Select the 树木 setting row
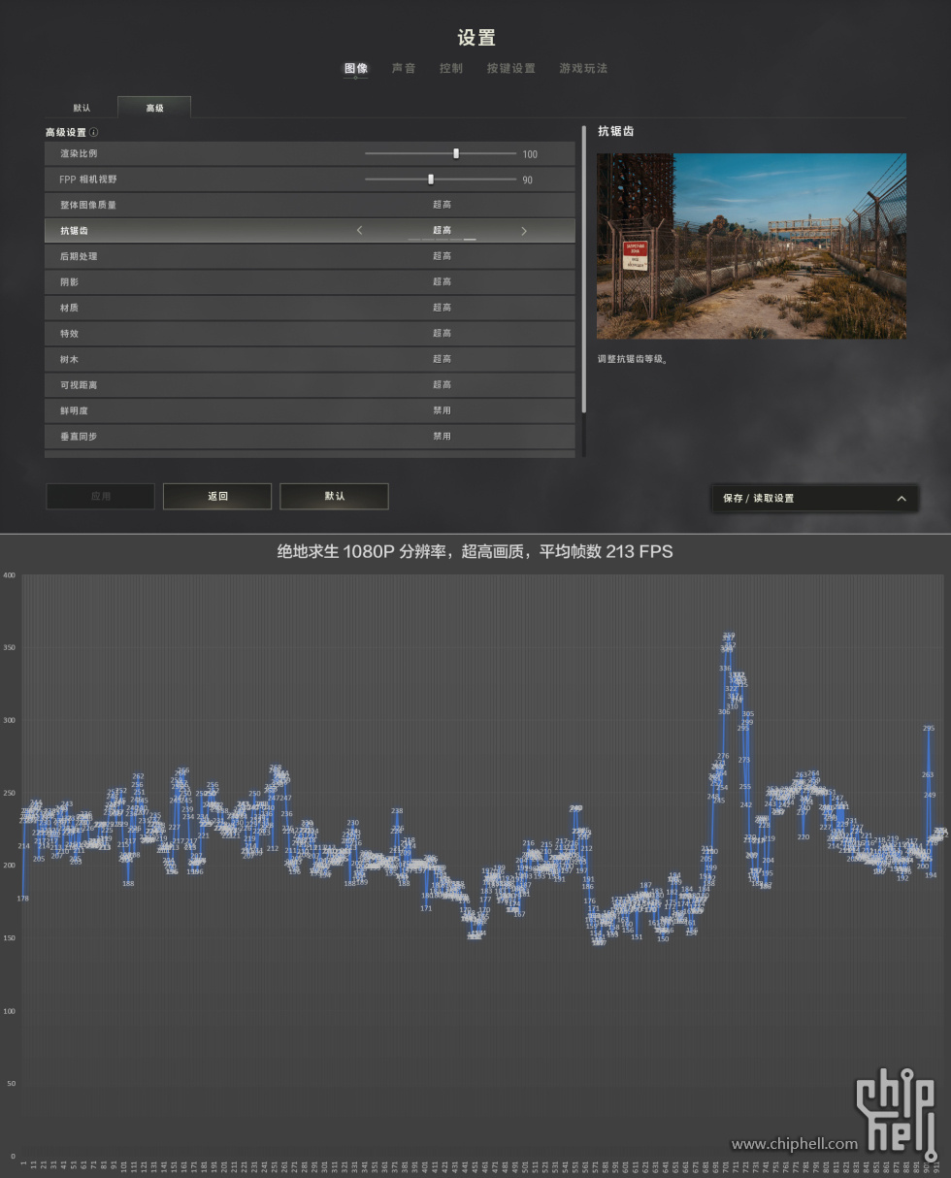The width and height of the screenshot is (951, 1178). (x=310, y=359)
